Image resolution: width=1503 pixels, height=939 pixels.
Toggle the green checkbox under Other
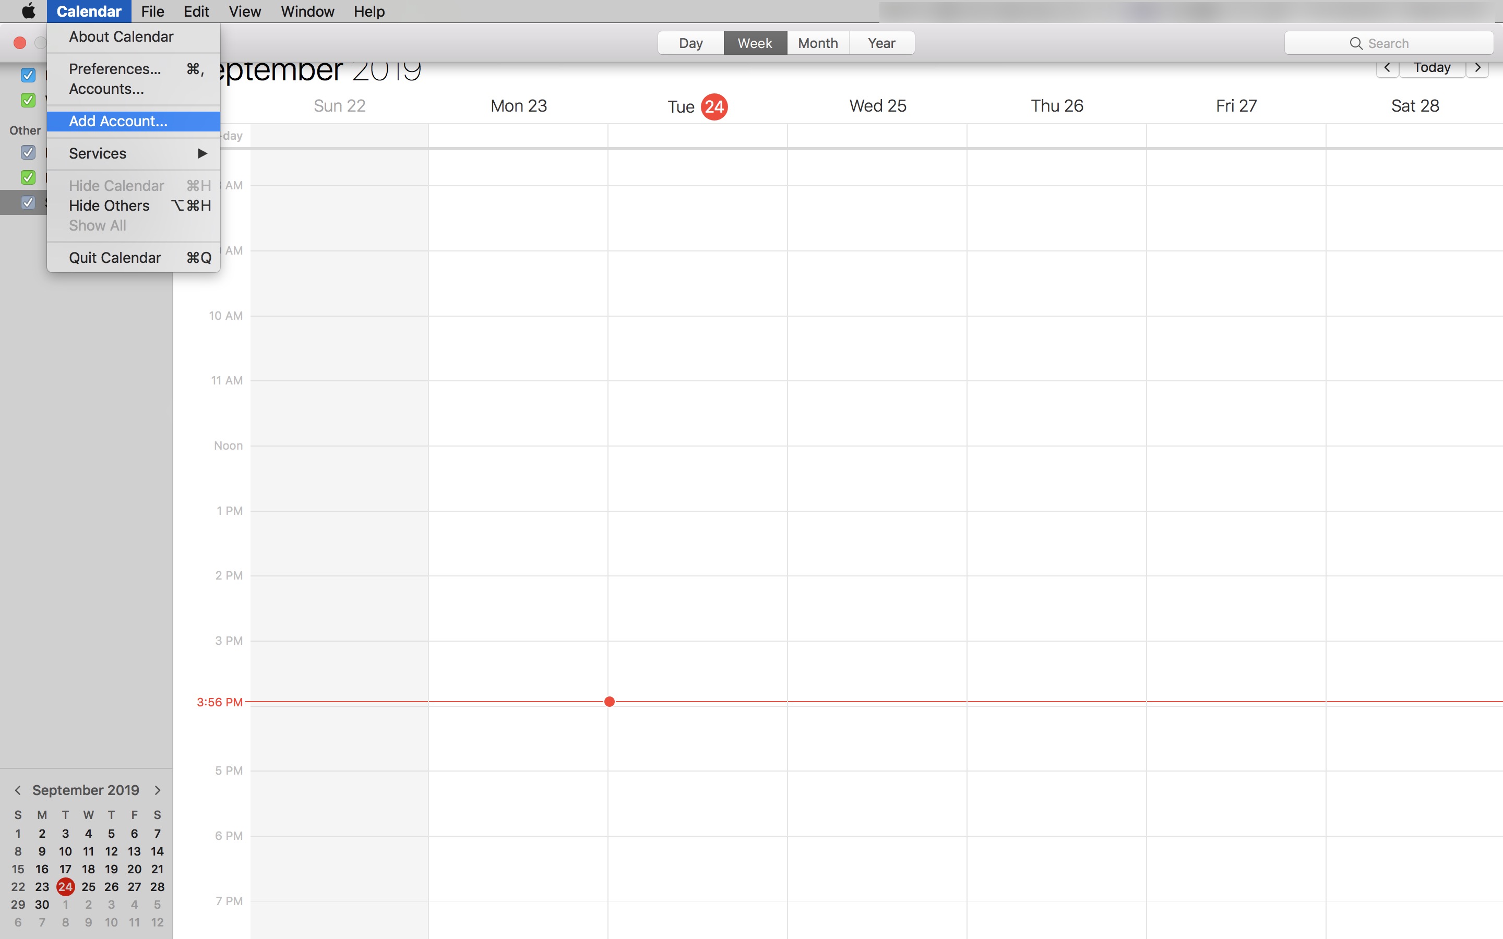click(28, 177)
